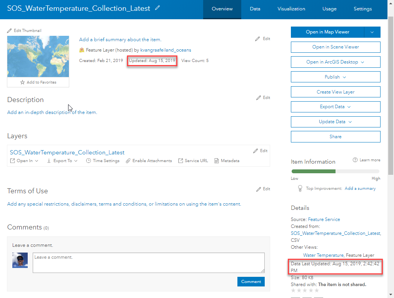The image size is (394, 298).
Task: Open the Feature Service source link
Action: pyautogui.click(x=324, y=219)
